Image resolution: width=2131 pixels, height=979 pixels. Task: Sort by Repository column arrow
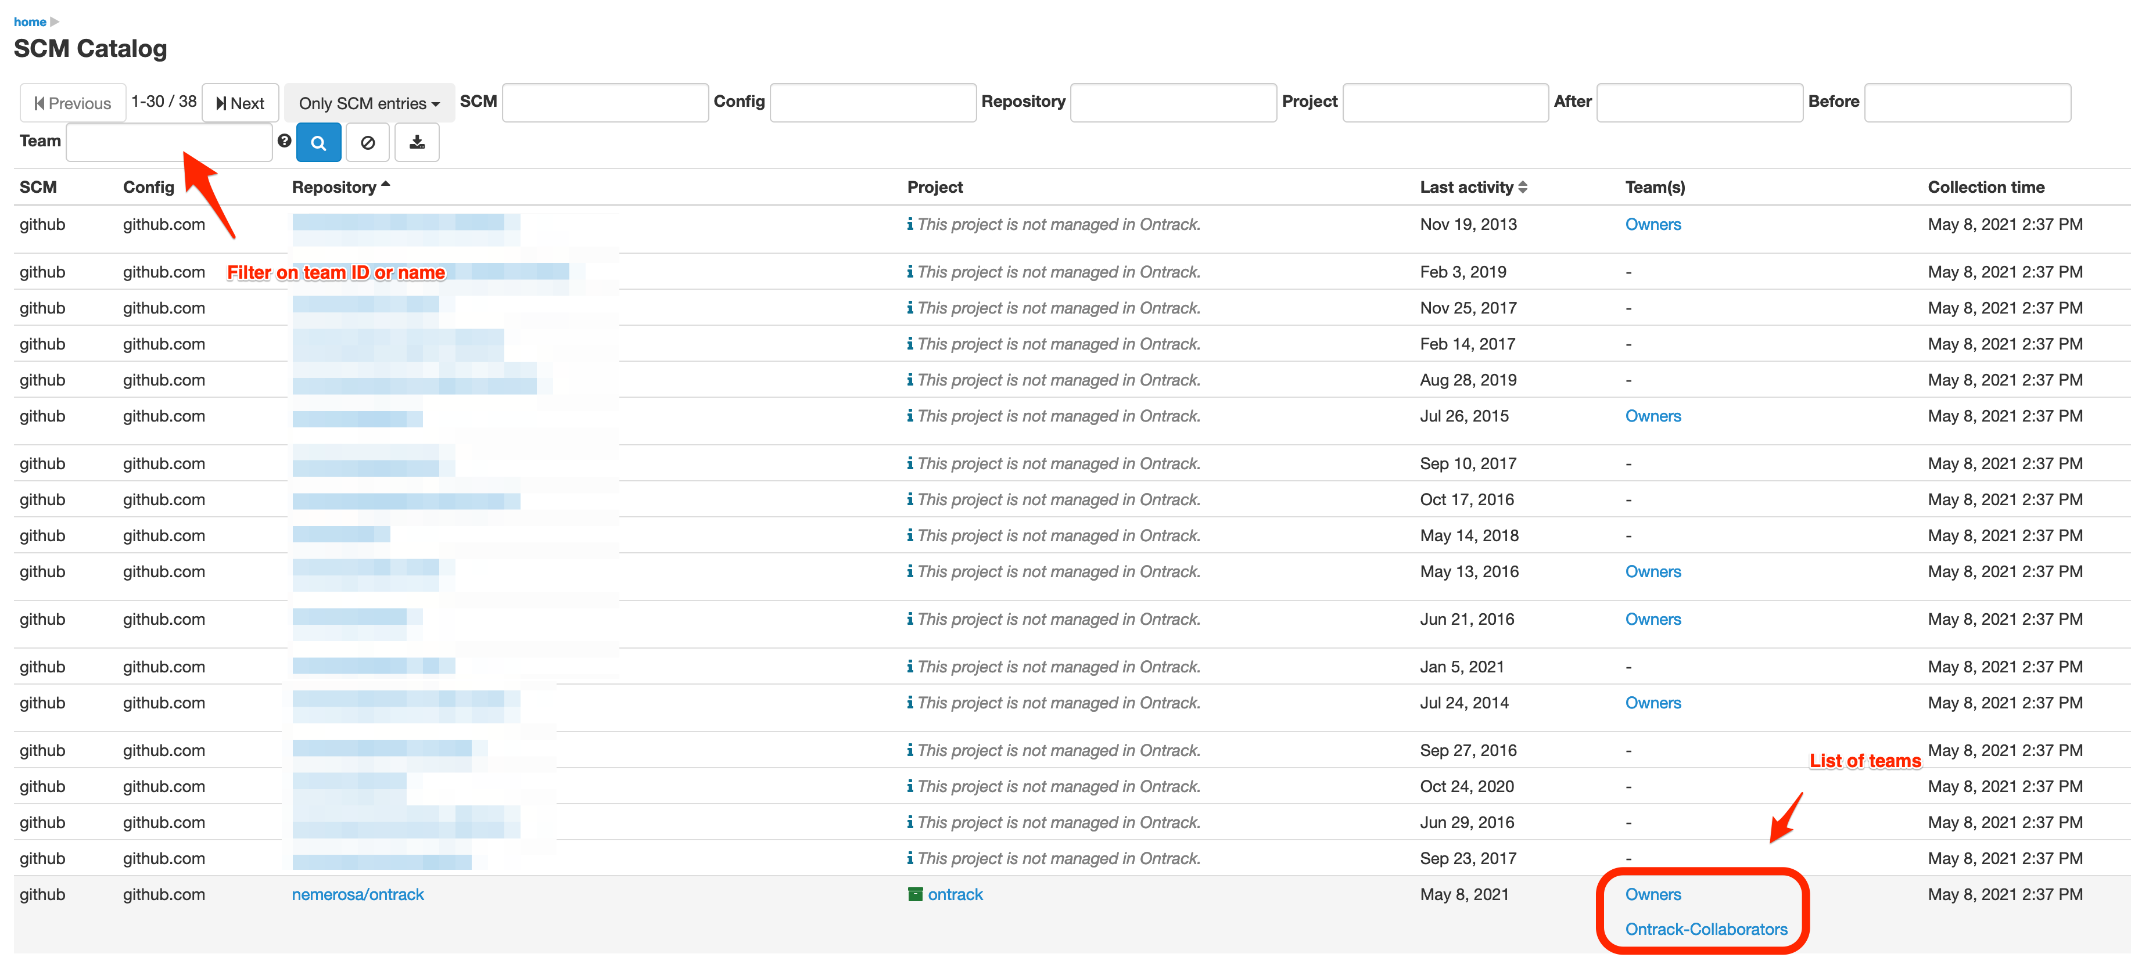(x=386, y=186)
